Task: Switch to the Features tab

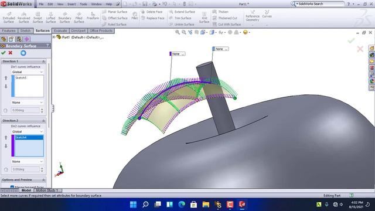Action: (x=9, y=30)
